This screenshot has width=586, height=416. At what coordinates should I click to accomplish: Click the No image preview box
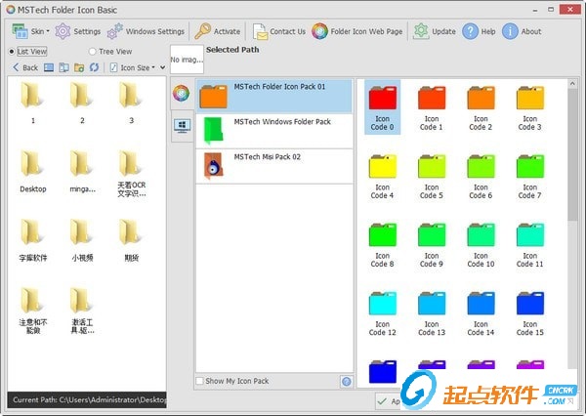click(187, 60)
